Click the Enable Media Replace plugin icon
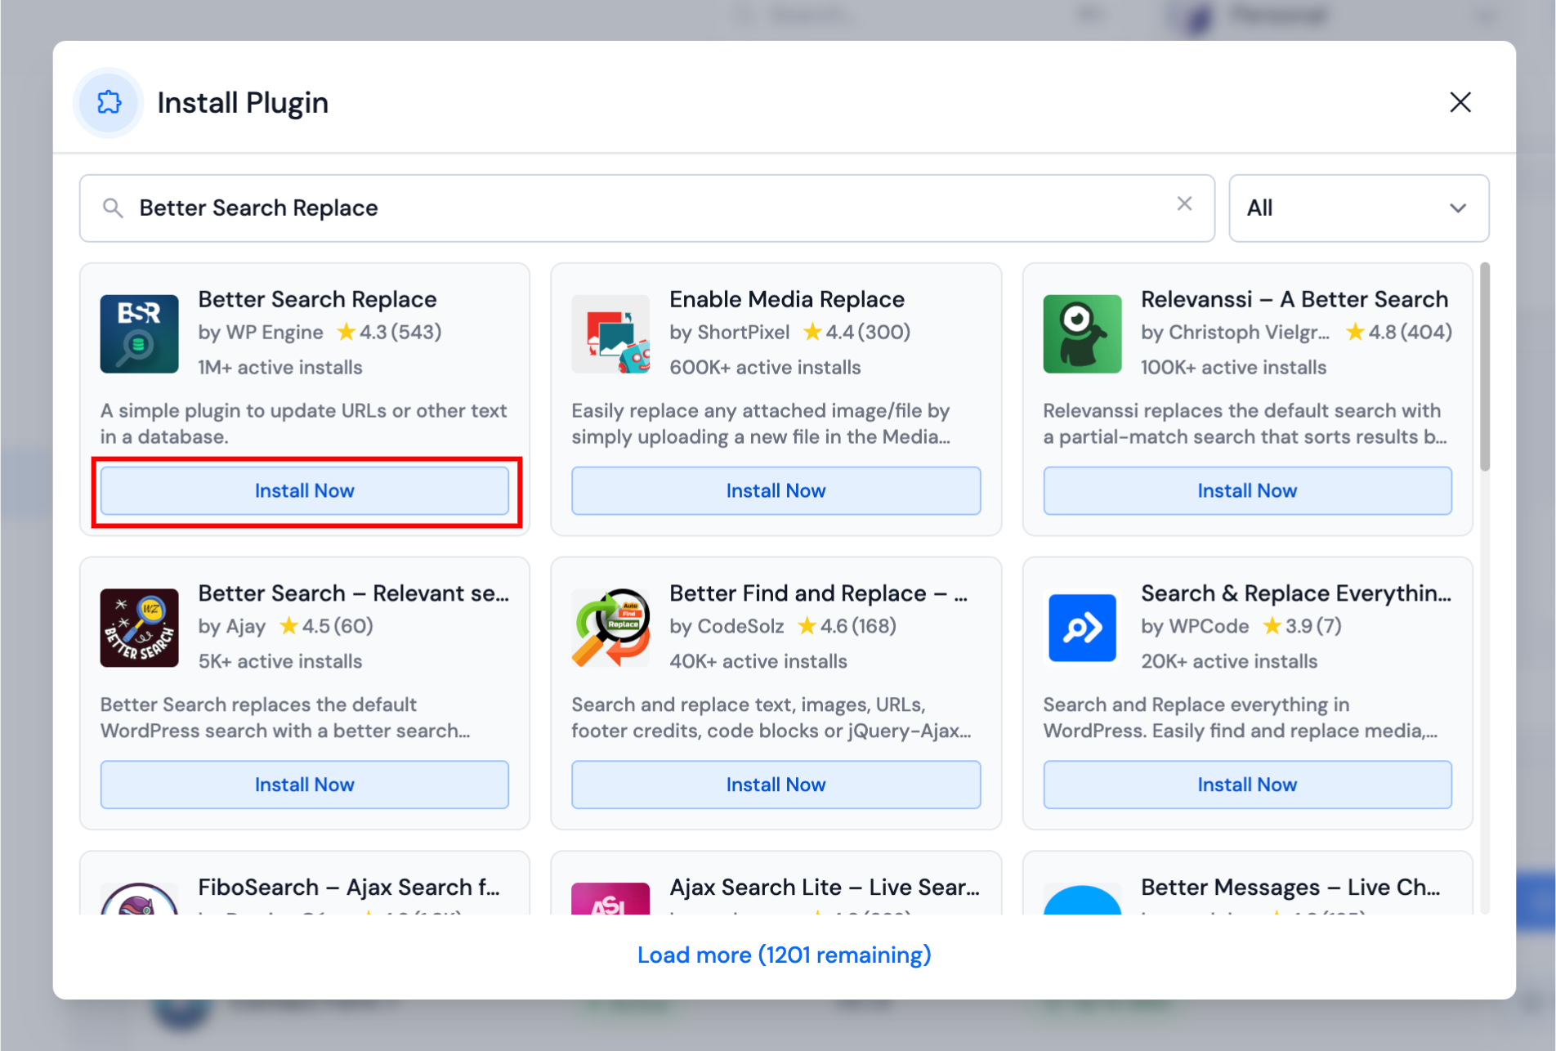This screenshot has height=1051, width=1556. [610, 333]
